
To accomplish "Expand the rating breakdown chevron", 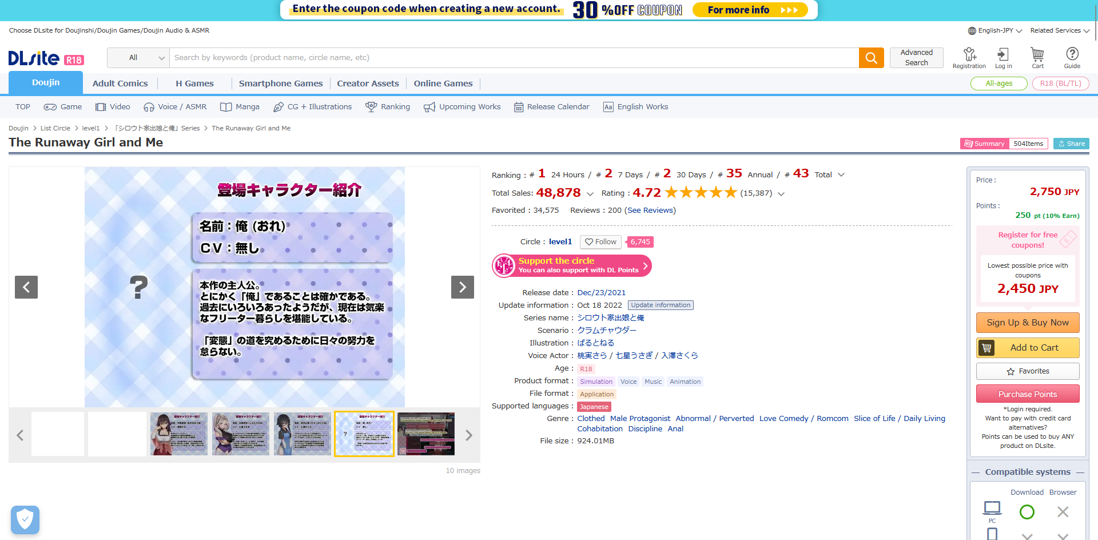I will coord(781,194).
